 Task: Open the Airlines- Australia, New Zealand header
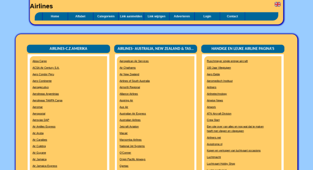tap(155, 49)
